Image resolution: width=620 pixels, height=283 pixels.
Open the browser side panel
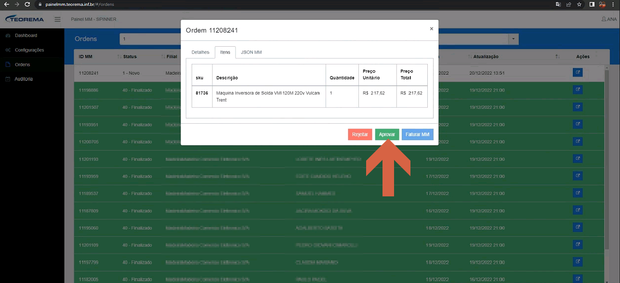tap(592, 4)
